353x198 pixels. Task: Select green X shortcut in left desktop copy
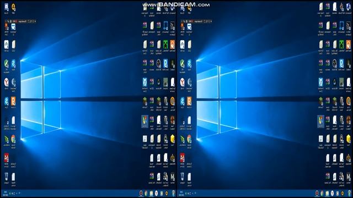tap(6, 64)
